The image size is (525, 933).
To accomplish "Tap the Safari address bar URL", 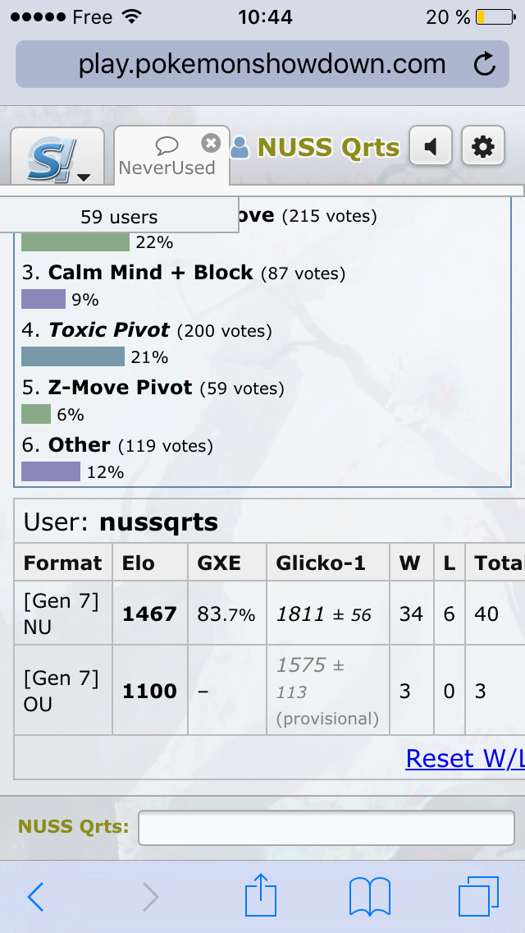I will [x=262, y=64].
